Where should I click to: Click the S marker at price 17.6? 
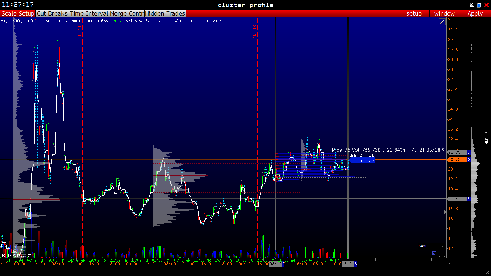469,199
